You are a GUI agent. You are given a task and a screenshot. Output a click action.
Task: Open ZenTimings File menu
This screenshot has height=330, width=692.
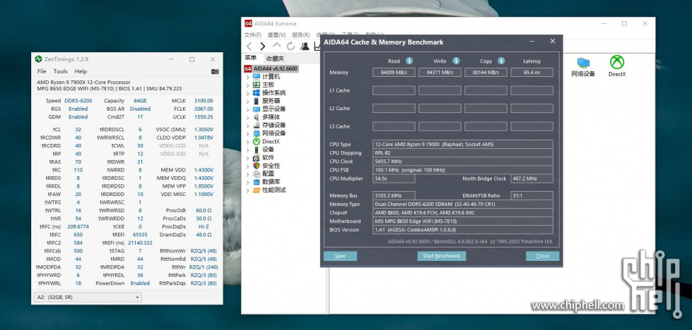42,71
